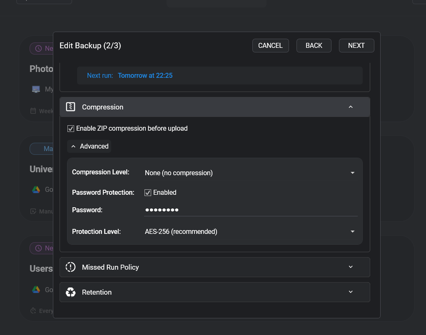Click the Google Drive icon in Univer card

(x=36, y=189)
